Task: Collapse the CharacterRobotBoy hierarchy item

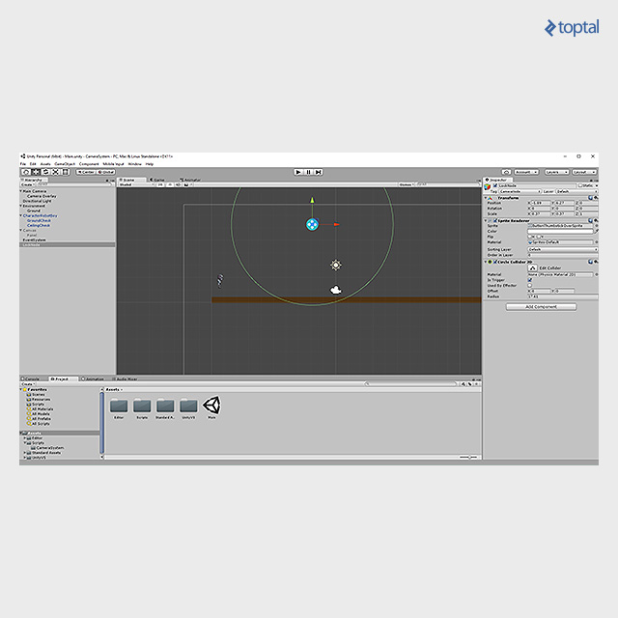Action: point(21,216)
